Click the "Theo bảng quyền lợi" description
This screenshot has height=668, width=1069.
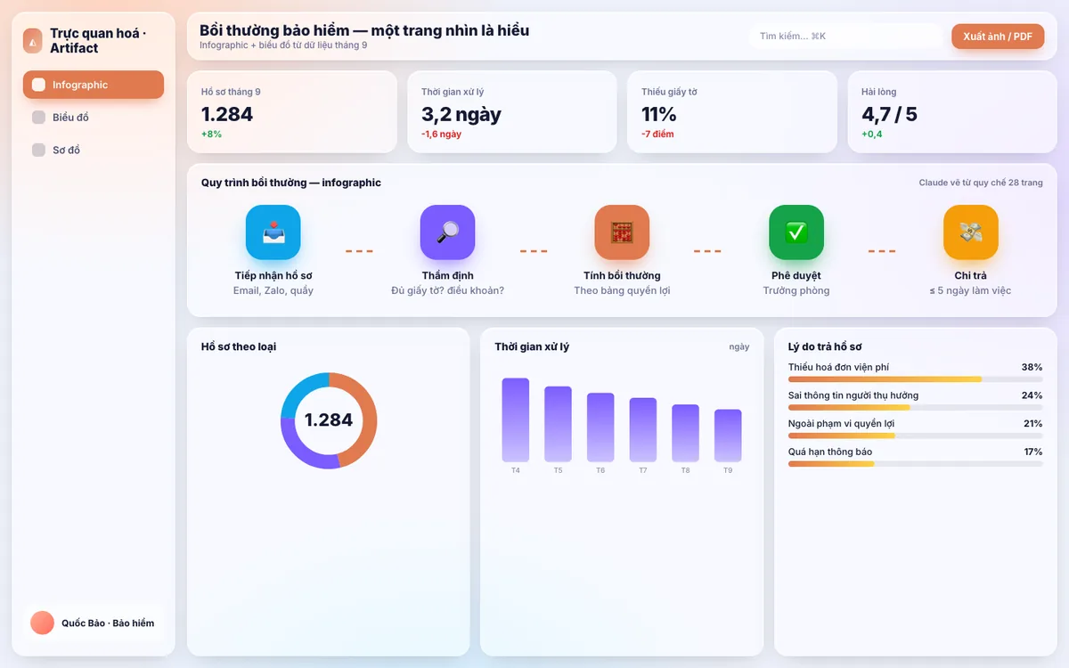click(x=622, y=290)
